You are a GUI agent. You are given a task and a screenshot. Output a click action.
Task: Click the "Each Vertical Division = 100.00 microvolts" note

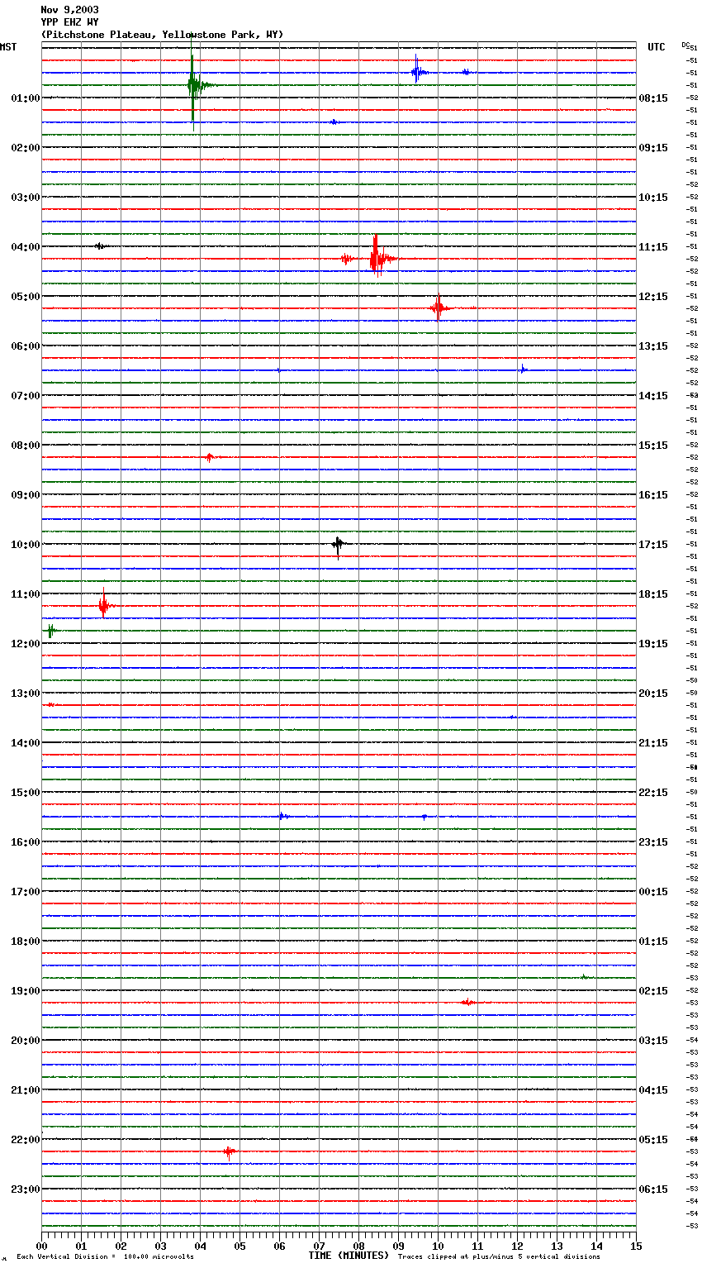pyautogui.click(x=105, y=1256)
